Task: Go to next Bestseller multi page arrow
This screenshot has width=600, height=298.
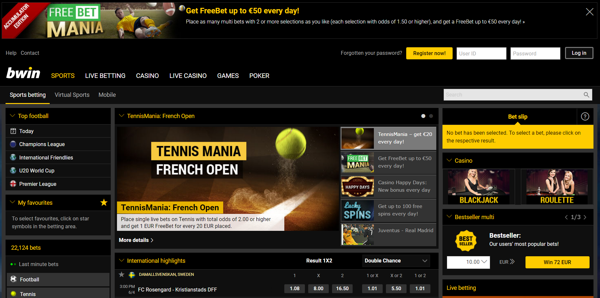Action: pos(585,217)
